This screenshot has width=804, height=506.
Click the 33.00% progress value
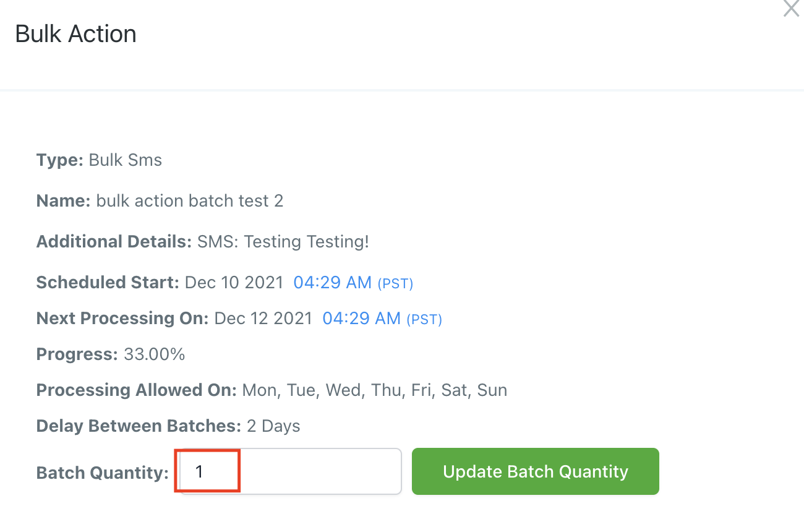154,354
